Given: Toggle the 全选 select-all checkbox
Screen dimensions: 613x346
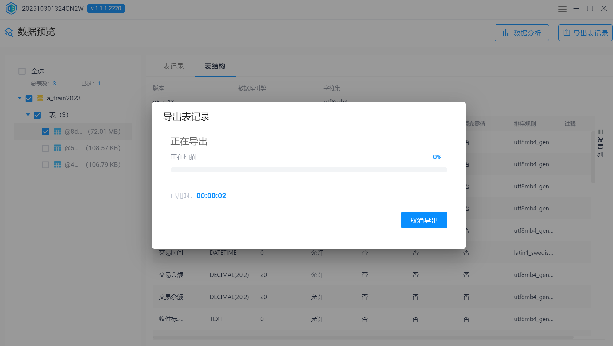Looking at the screenshot, I should [22, 71].
